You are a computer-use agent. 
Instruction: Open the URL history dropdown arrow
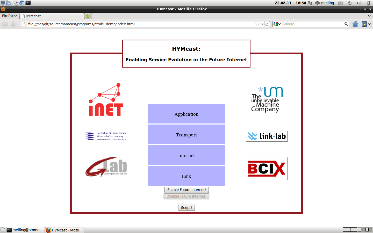(262, 24)
